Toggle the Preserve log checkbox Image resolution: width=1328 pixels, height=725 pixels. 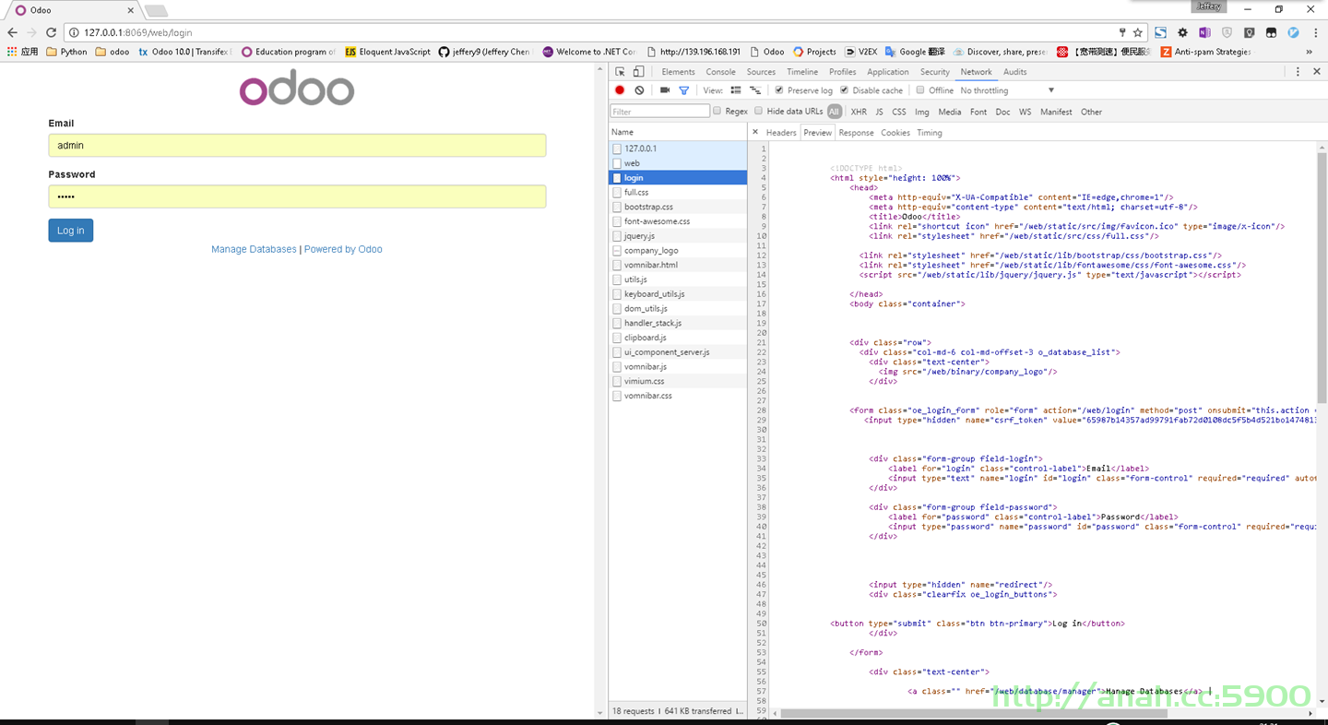click(x=779, y=90)
